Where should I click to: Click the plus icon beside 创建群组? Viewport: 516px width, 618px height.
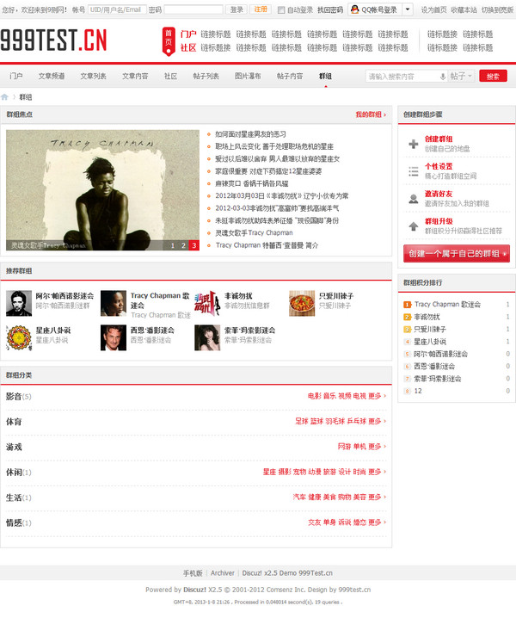pos(413,144)
